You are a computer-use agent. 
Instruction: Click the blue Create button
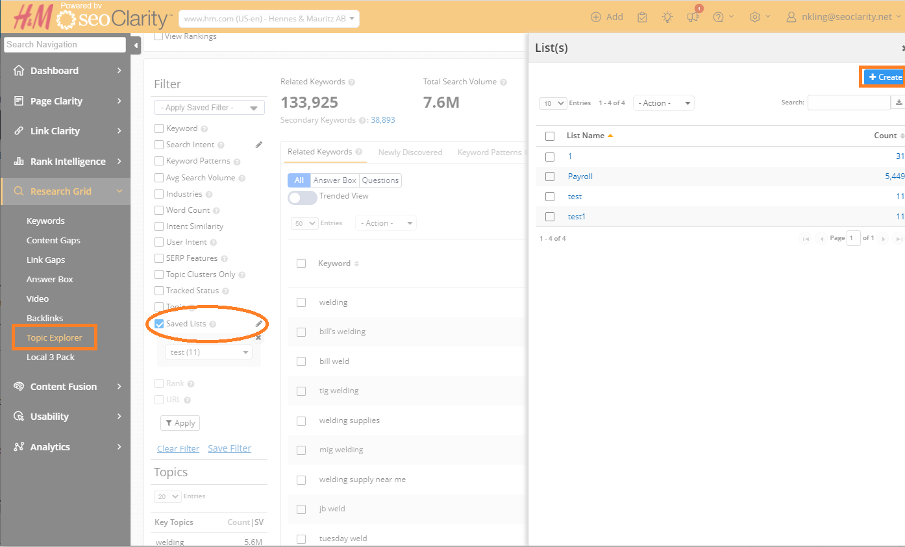[884, 77]
